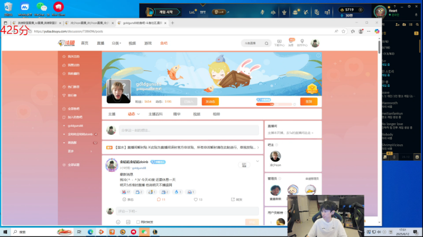423x237 pixels.
Task: Switch to the 视频 tab under banner
Action: (x=197, y=114)
